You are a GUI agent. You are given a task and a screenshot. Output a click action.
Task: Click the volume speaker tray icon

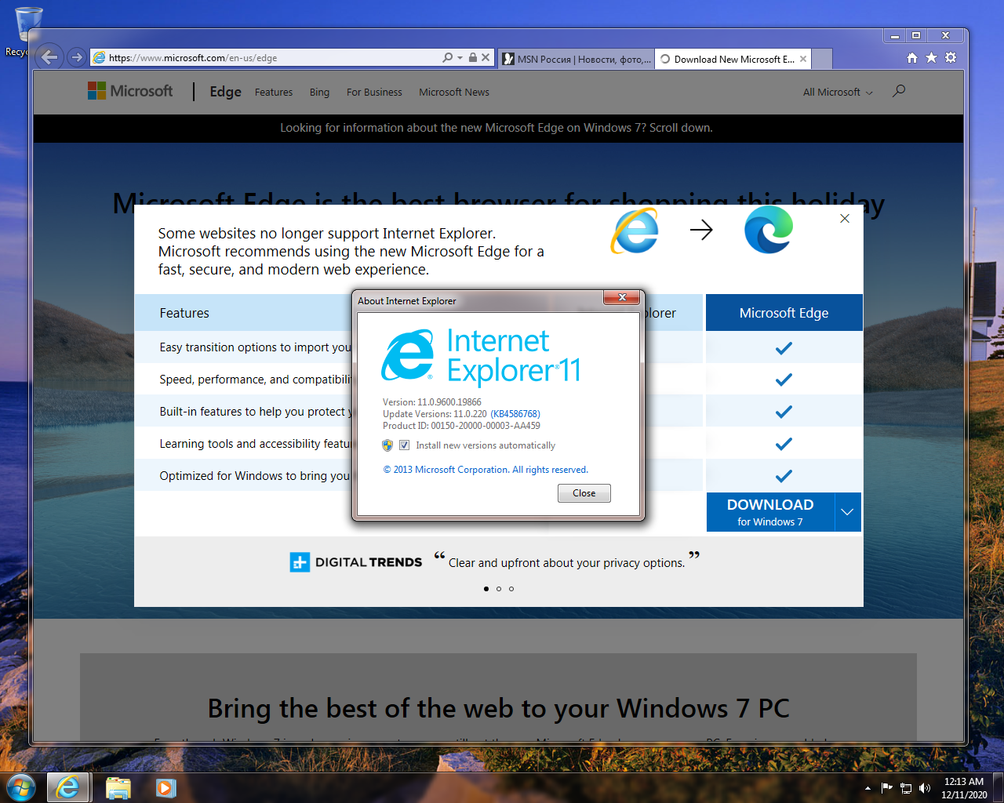tap(925, 788)
